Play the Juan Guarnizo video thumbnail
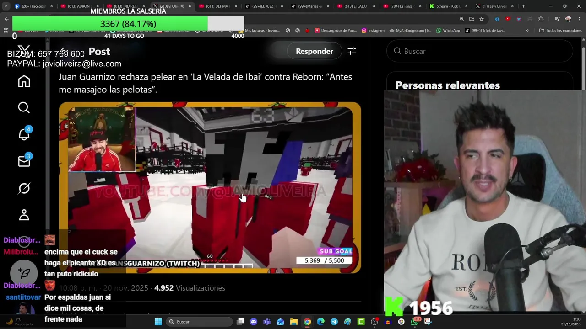Screen dimensions: 586x329 coord(210,187)
